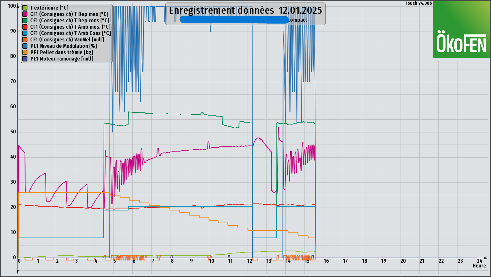Image resolution: width=491 pixels, height=277 pixels.
Task: Click the Moteur ramonage legend swatch
Action: point(25,59)
